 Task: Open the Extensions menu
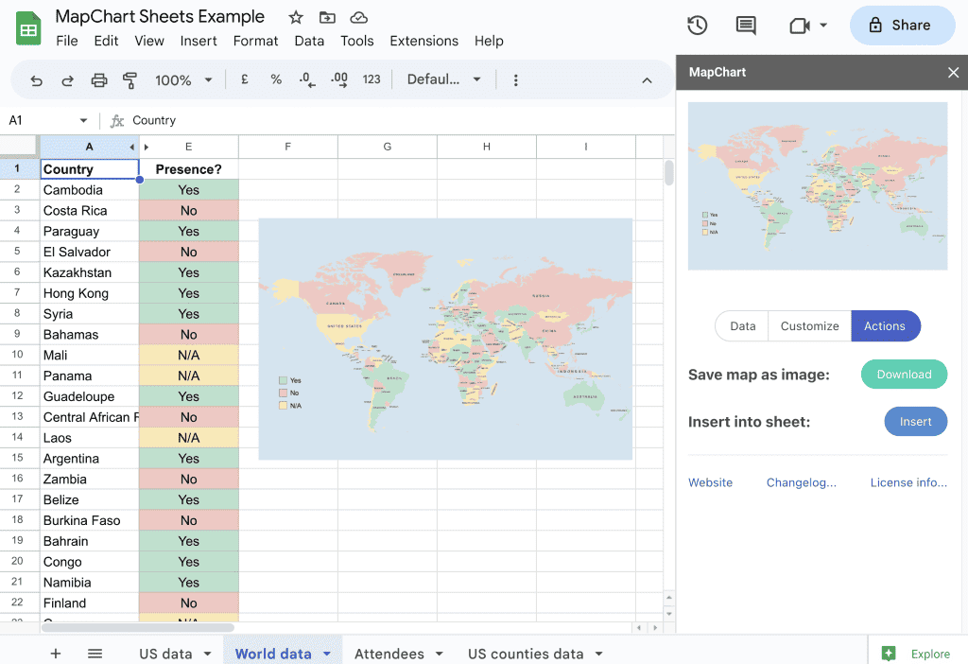(x=423, y=41)
